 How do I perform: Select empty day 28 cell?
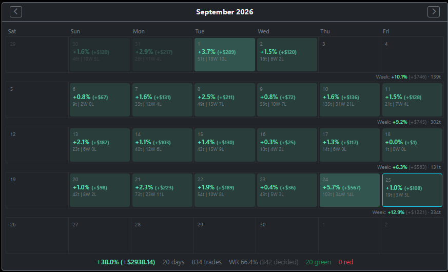pos(162,235)
